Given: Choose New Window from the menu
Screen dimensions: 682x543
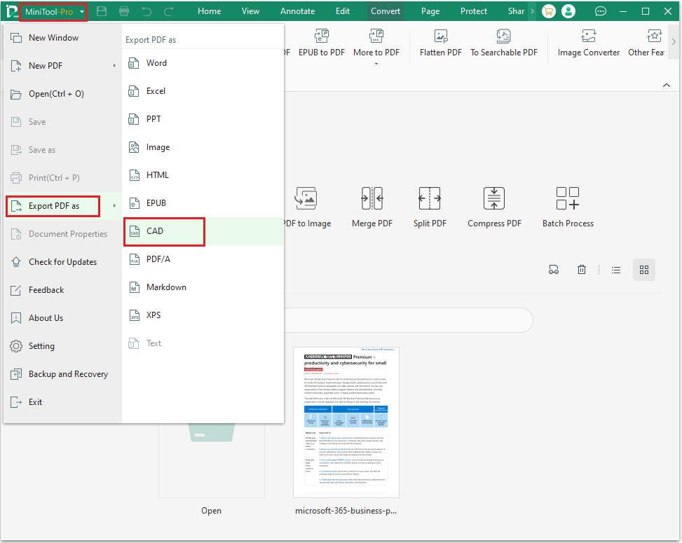Looking at the screenshot, I should [63, 38].
